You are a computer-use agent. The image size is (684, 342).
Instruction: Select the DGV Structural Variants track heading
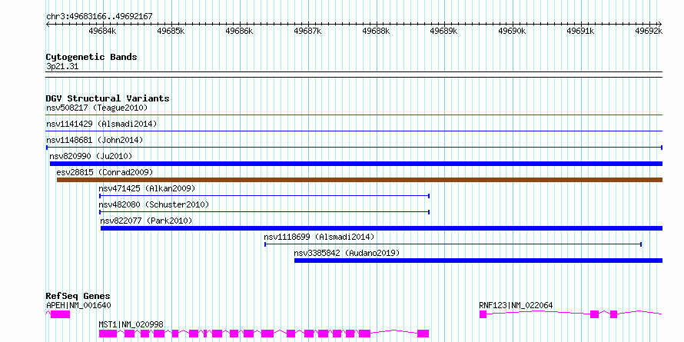click(x=108, y=98)
